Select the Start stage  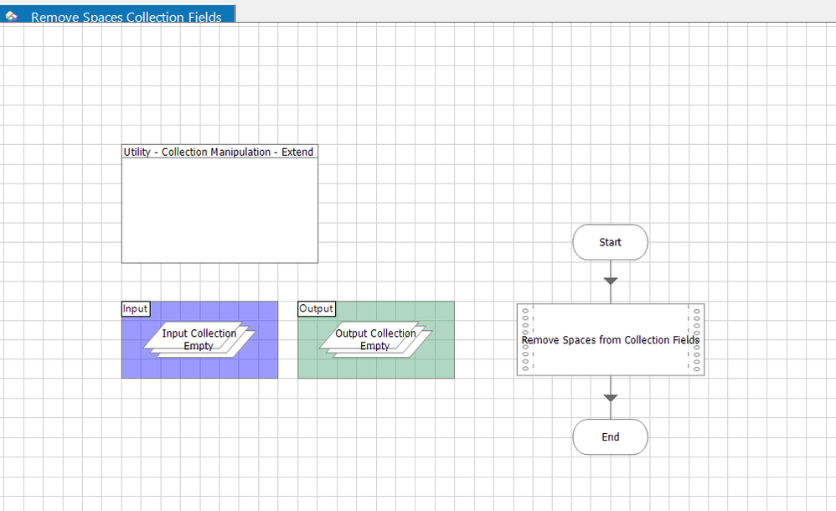click(x=610, y=242)
